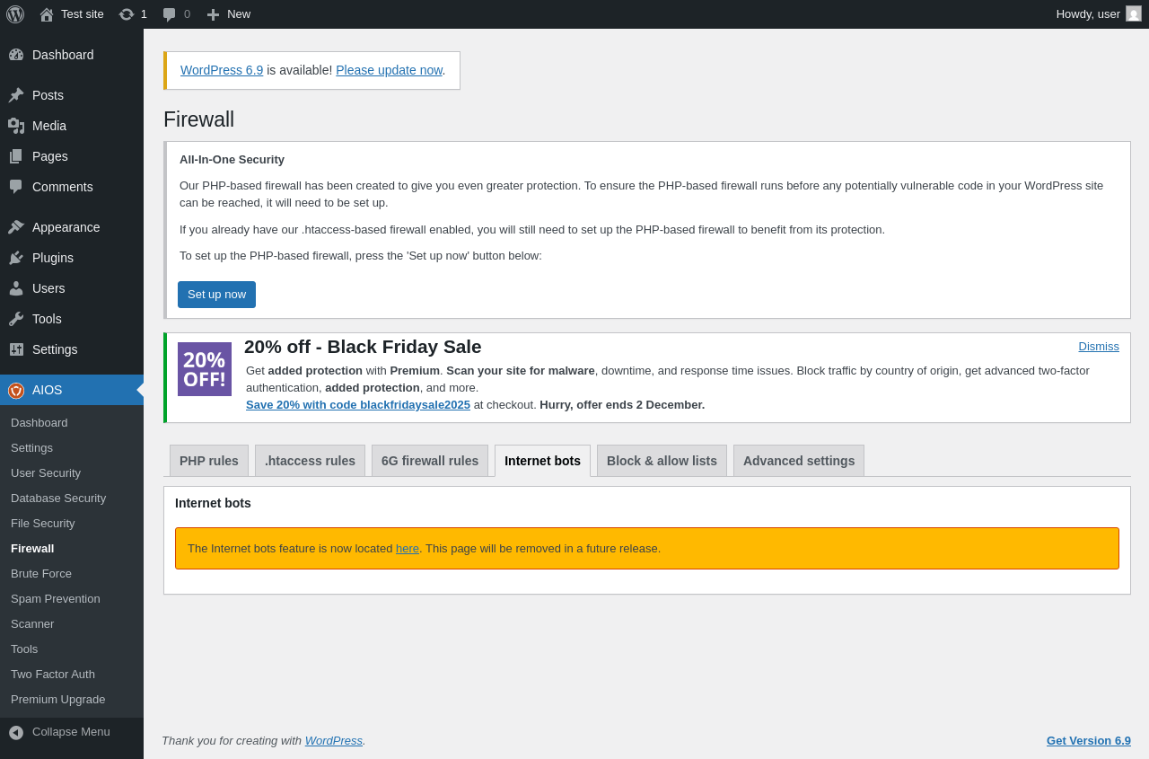The height and width of the screenshot is (759, 1149).
Task: Click the Settings sliders icon
Action: tap(16, 349)
